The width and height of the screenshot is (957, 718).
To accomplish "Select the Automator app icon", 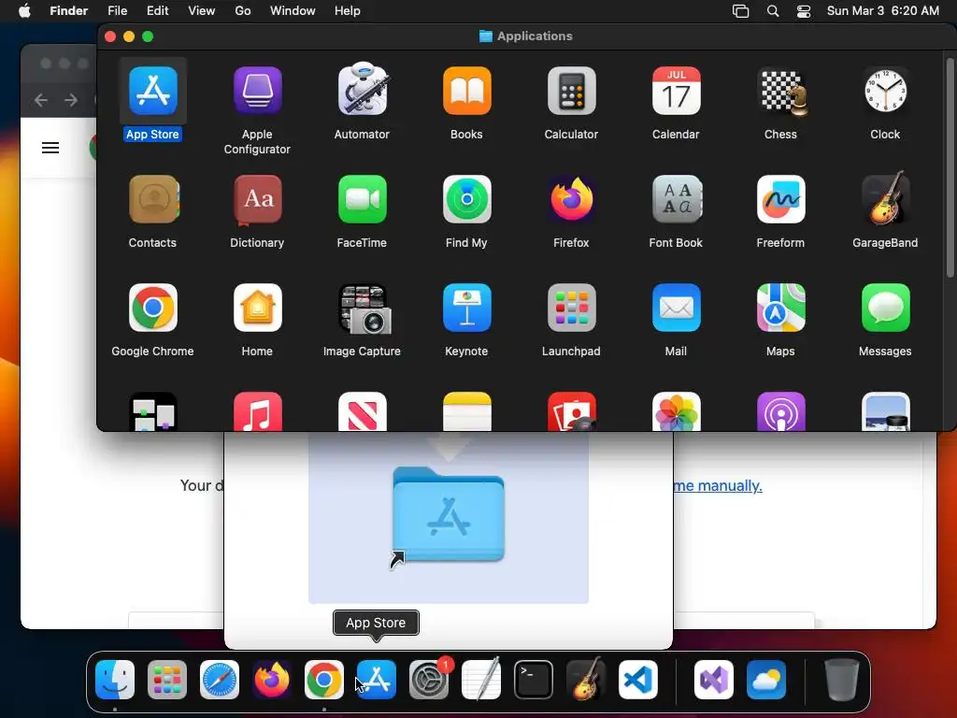I will (x=363, y=90).
